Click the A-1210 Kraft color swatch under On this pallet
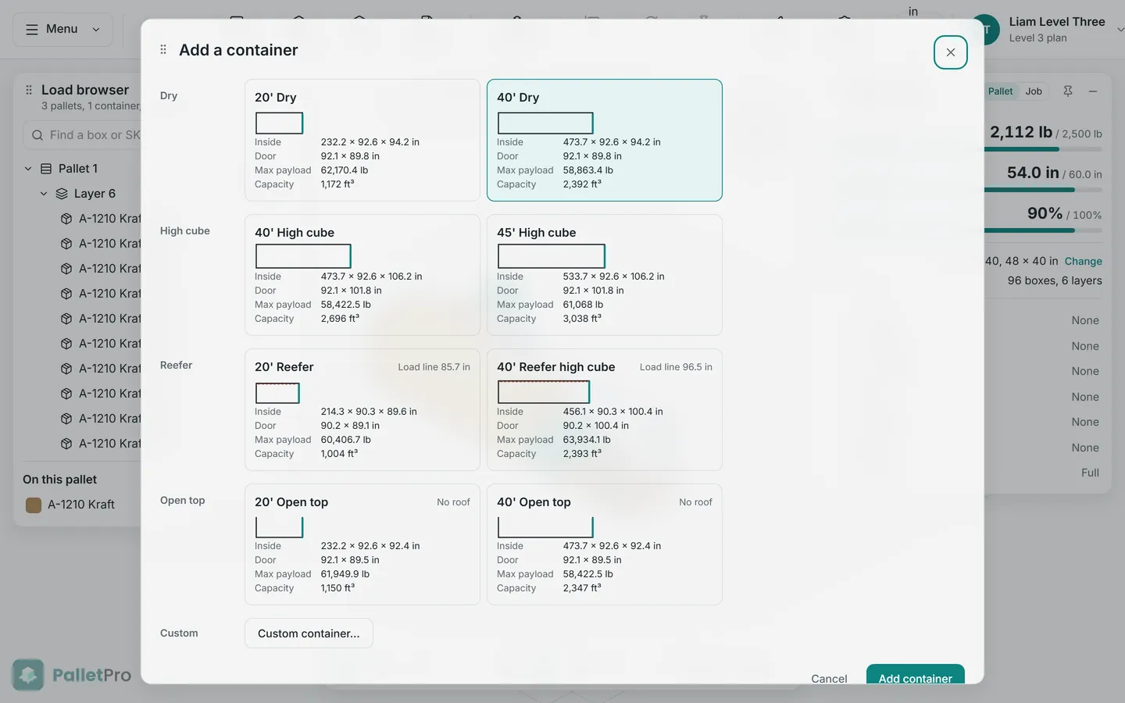The width and height of the screenshot is (1125, 703). [34, 505]
